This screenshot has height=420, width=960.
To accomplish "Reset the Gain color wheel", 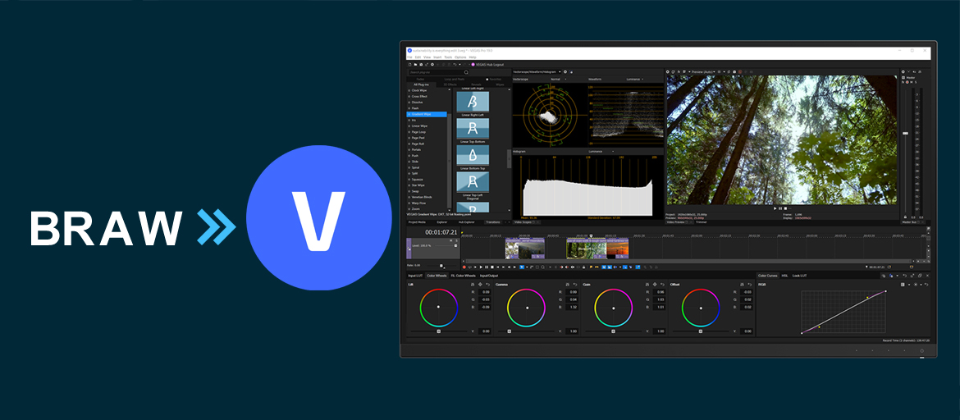I will (x=662, y=285).
